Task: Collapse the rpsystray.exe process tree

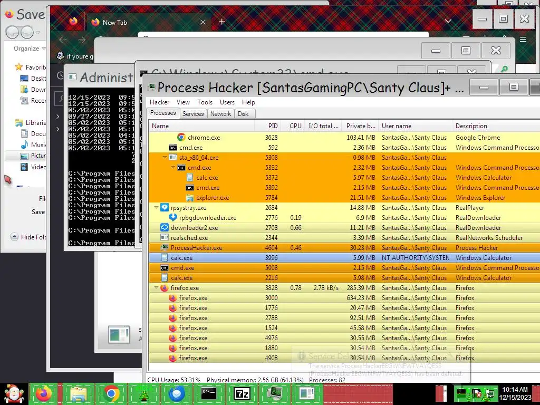Action: (x=156, y=208)
